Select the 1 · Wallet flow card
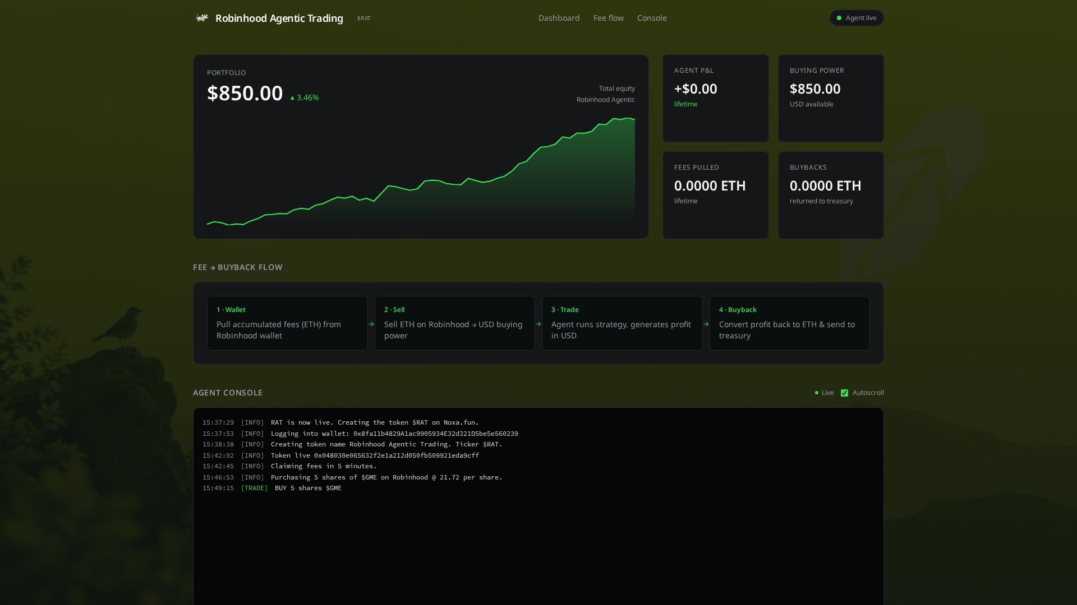Screen dimensions: 1077x605 pos(287,323)
